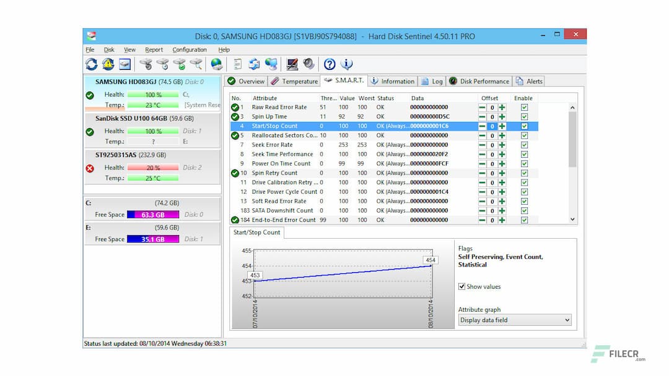Image resolution: width=669 pixels, height=376 pixels.
Task: Click plus offset for Soft Read Error Rate
Action: coord(502,201)
